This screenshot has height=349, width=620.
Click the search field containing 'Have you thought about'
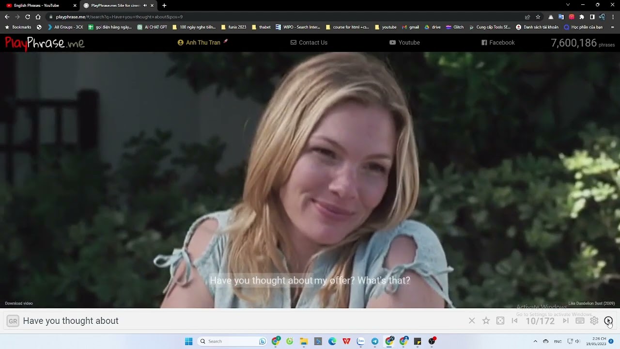pyautogui.click(x=242, y=321)
